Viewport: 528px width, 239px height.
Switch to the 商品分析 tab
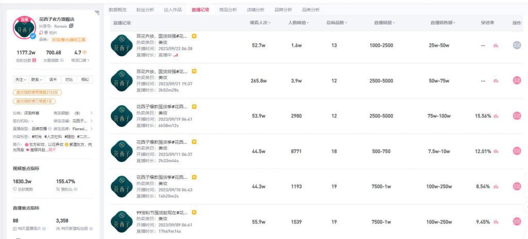click(228, 10)
